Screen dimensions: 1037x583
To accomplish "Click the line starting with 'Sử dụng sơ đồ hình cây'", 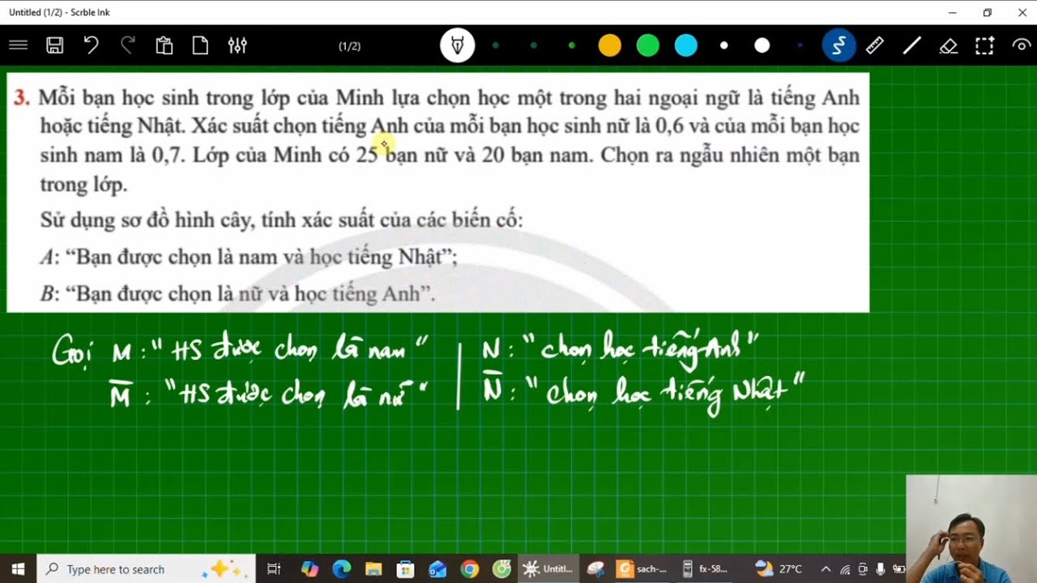I will click(282, 219).
